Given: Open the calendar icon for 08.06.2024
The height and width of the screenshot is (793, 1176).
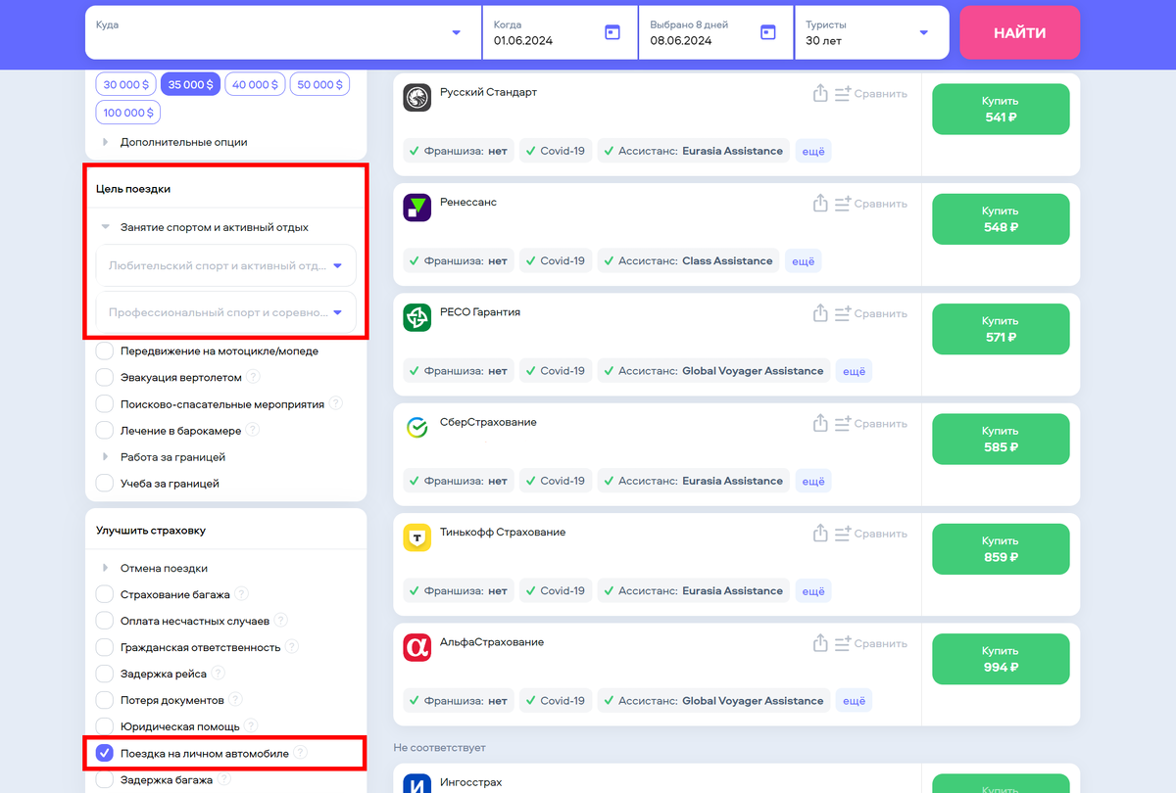Looking at the screenshot, I should pos(768,32).
